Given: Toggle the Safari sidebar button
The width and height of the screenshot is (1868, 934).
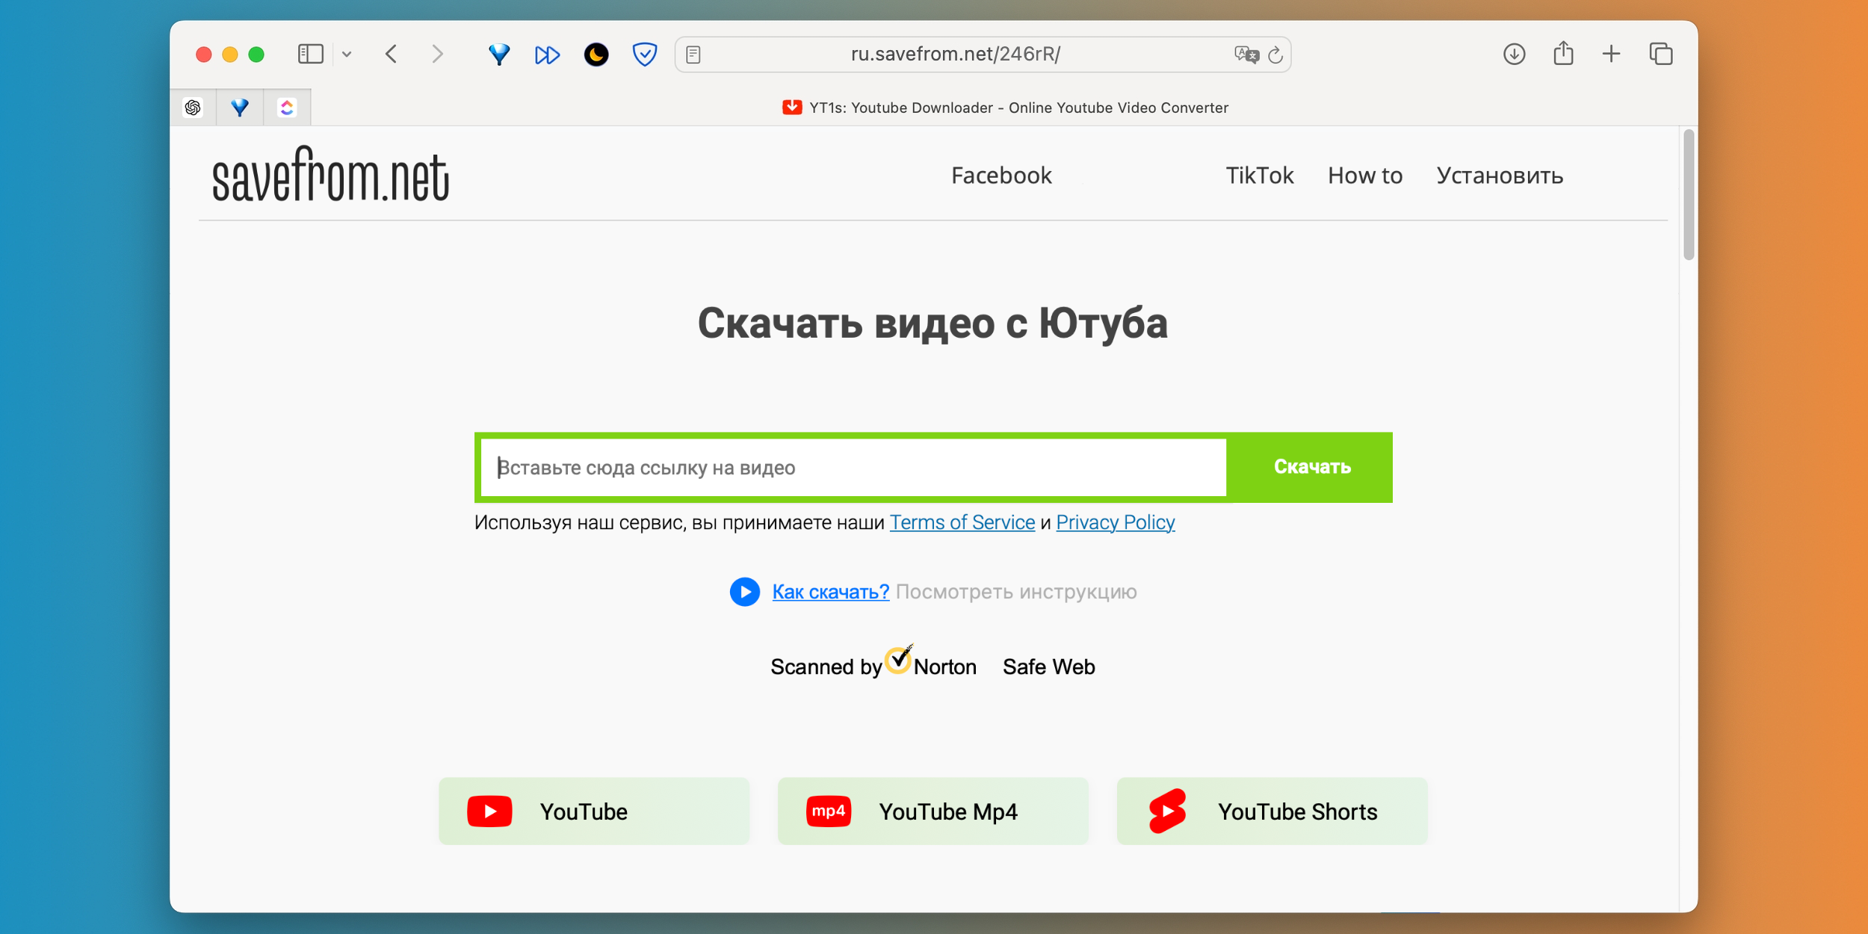Looking at the screenshot, I should tap(310, 54).
